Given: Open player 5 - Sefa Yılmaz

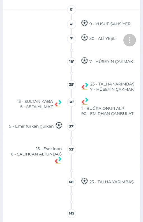Looking at the screenshot, I should [x=37, y=107].
